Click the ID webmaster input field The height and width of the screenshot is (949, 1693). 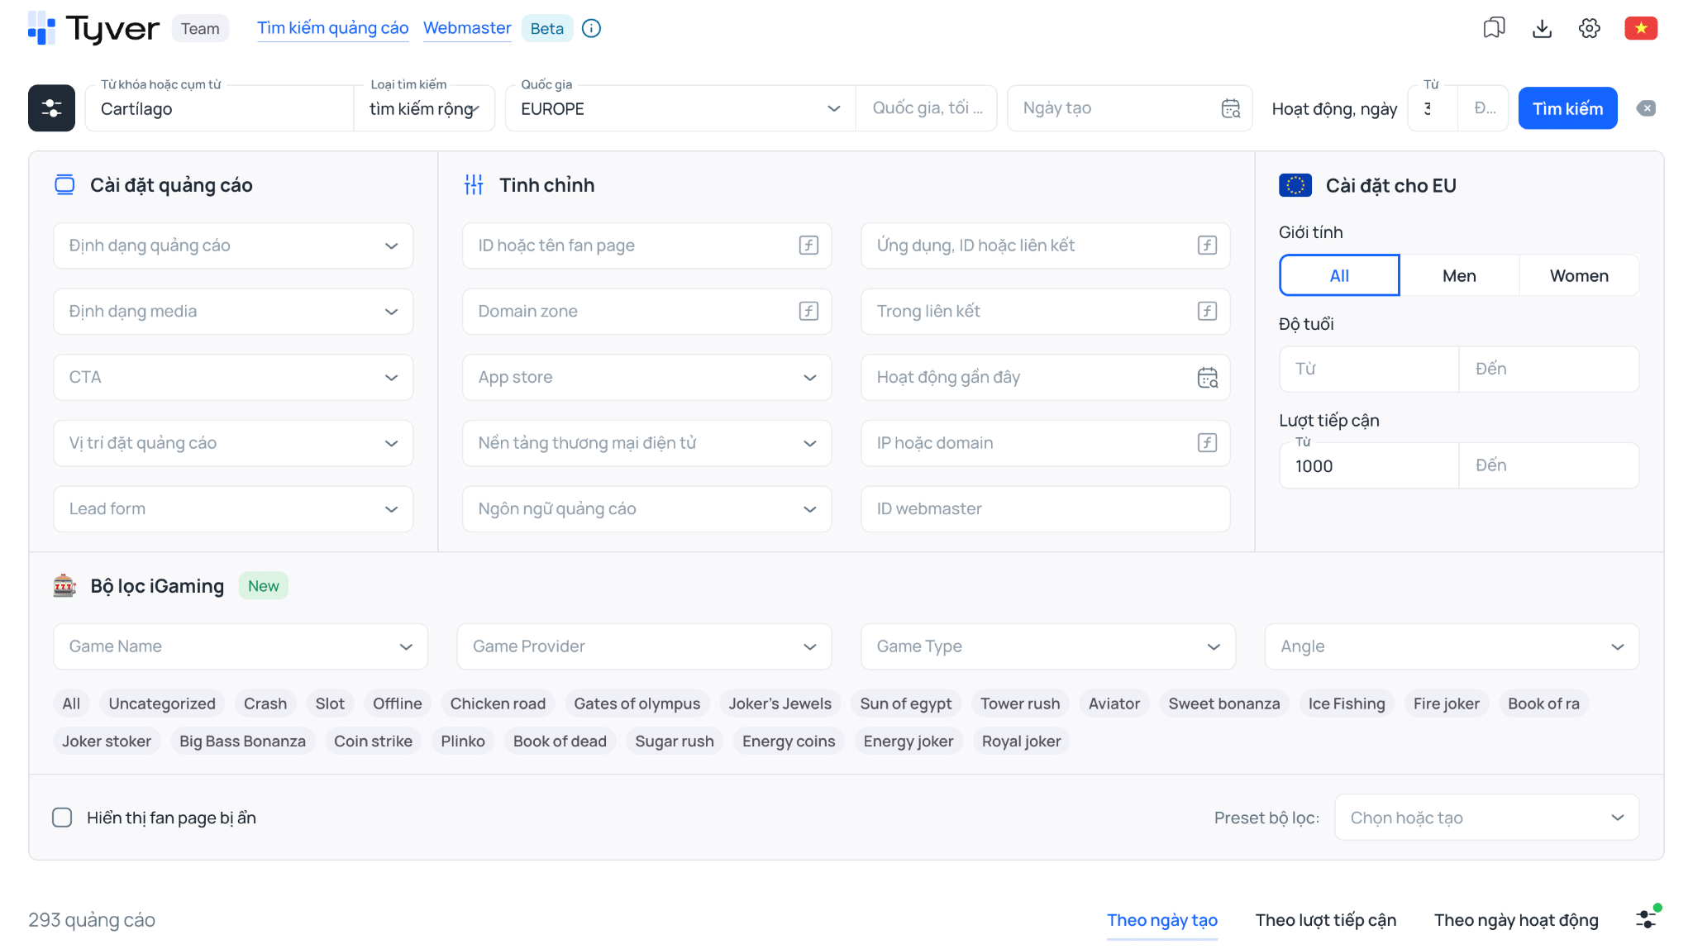coord(1045,509)
